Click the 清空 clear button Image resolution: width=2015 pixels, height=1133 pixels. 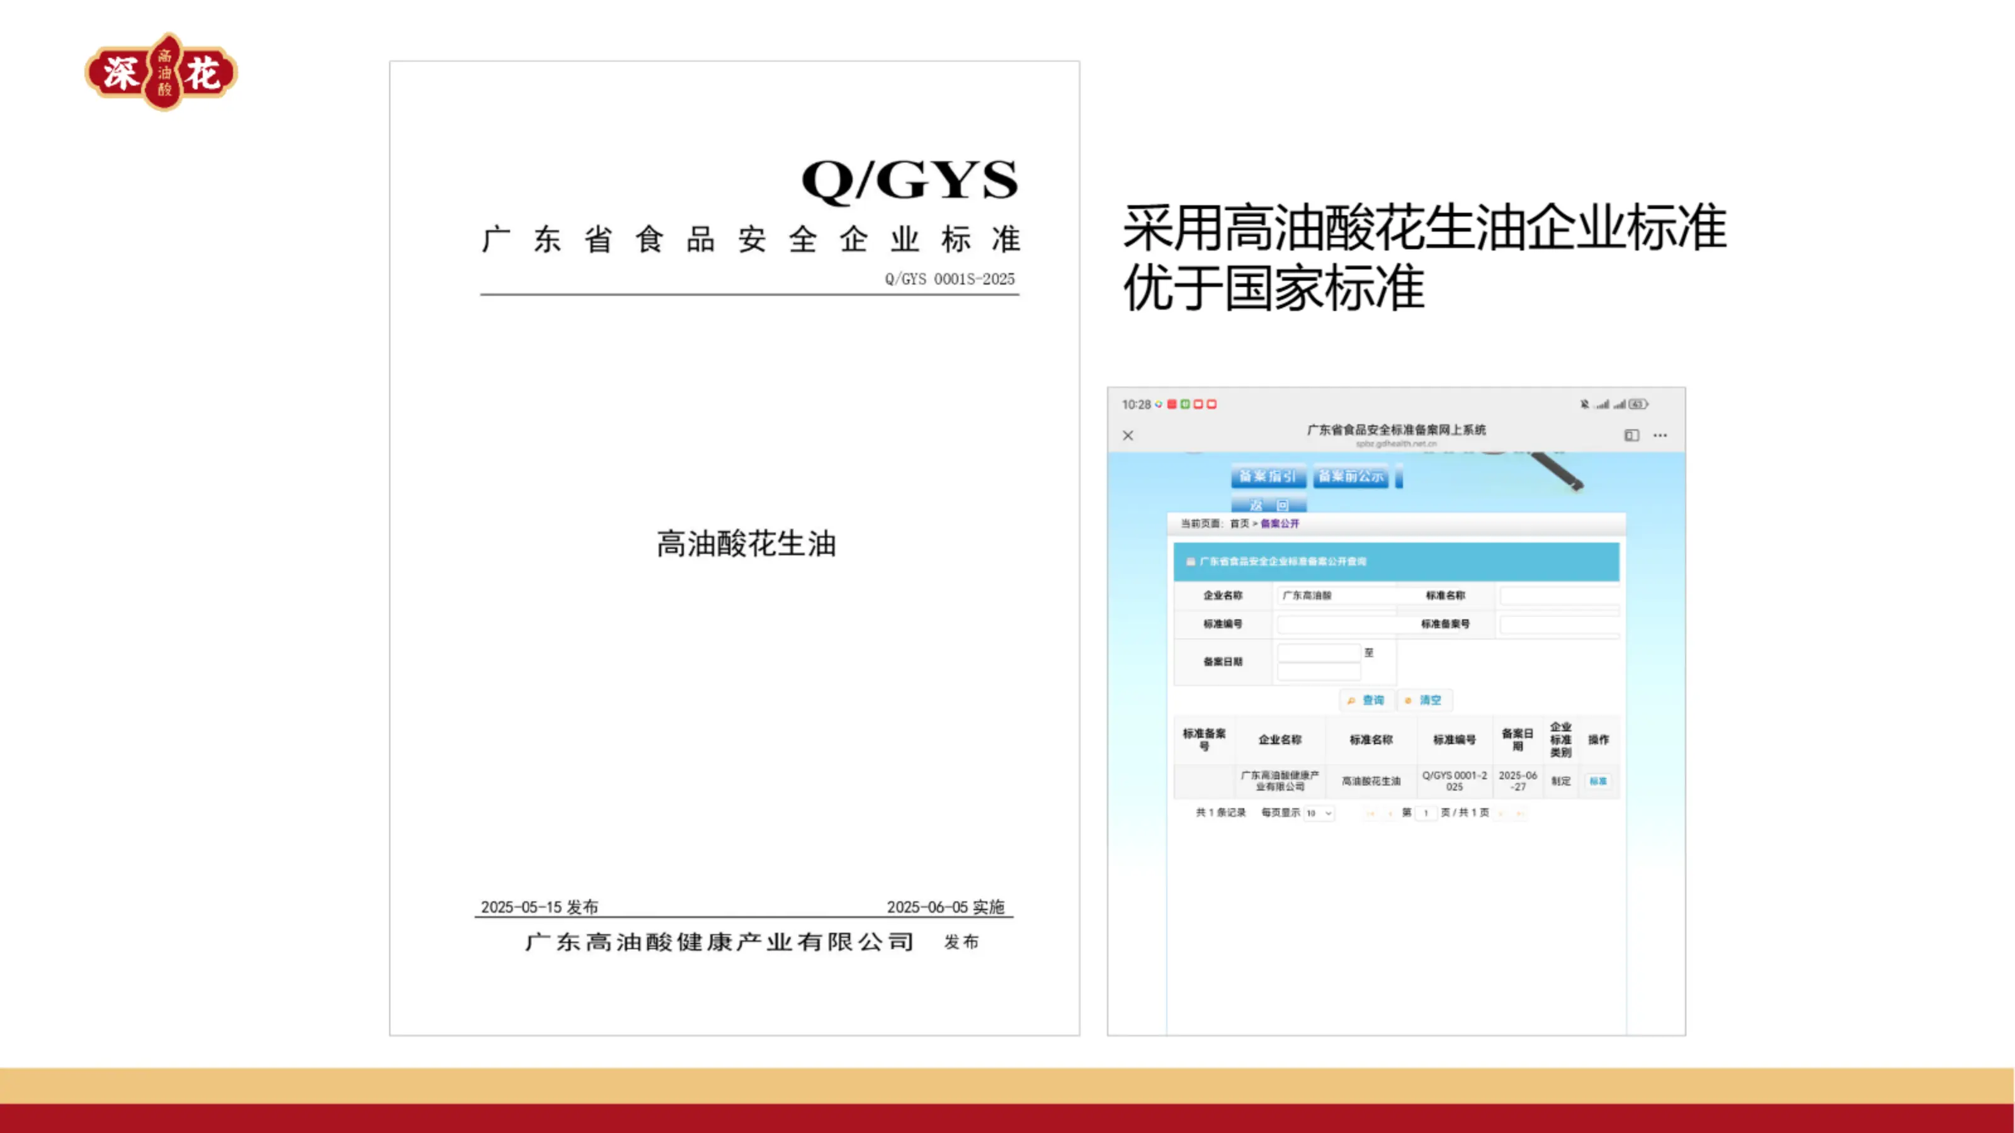click(1424, 701)
